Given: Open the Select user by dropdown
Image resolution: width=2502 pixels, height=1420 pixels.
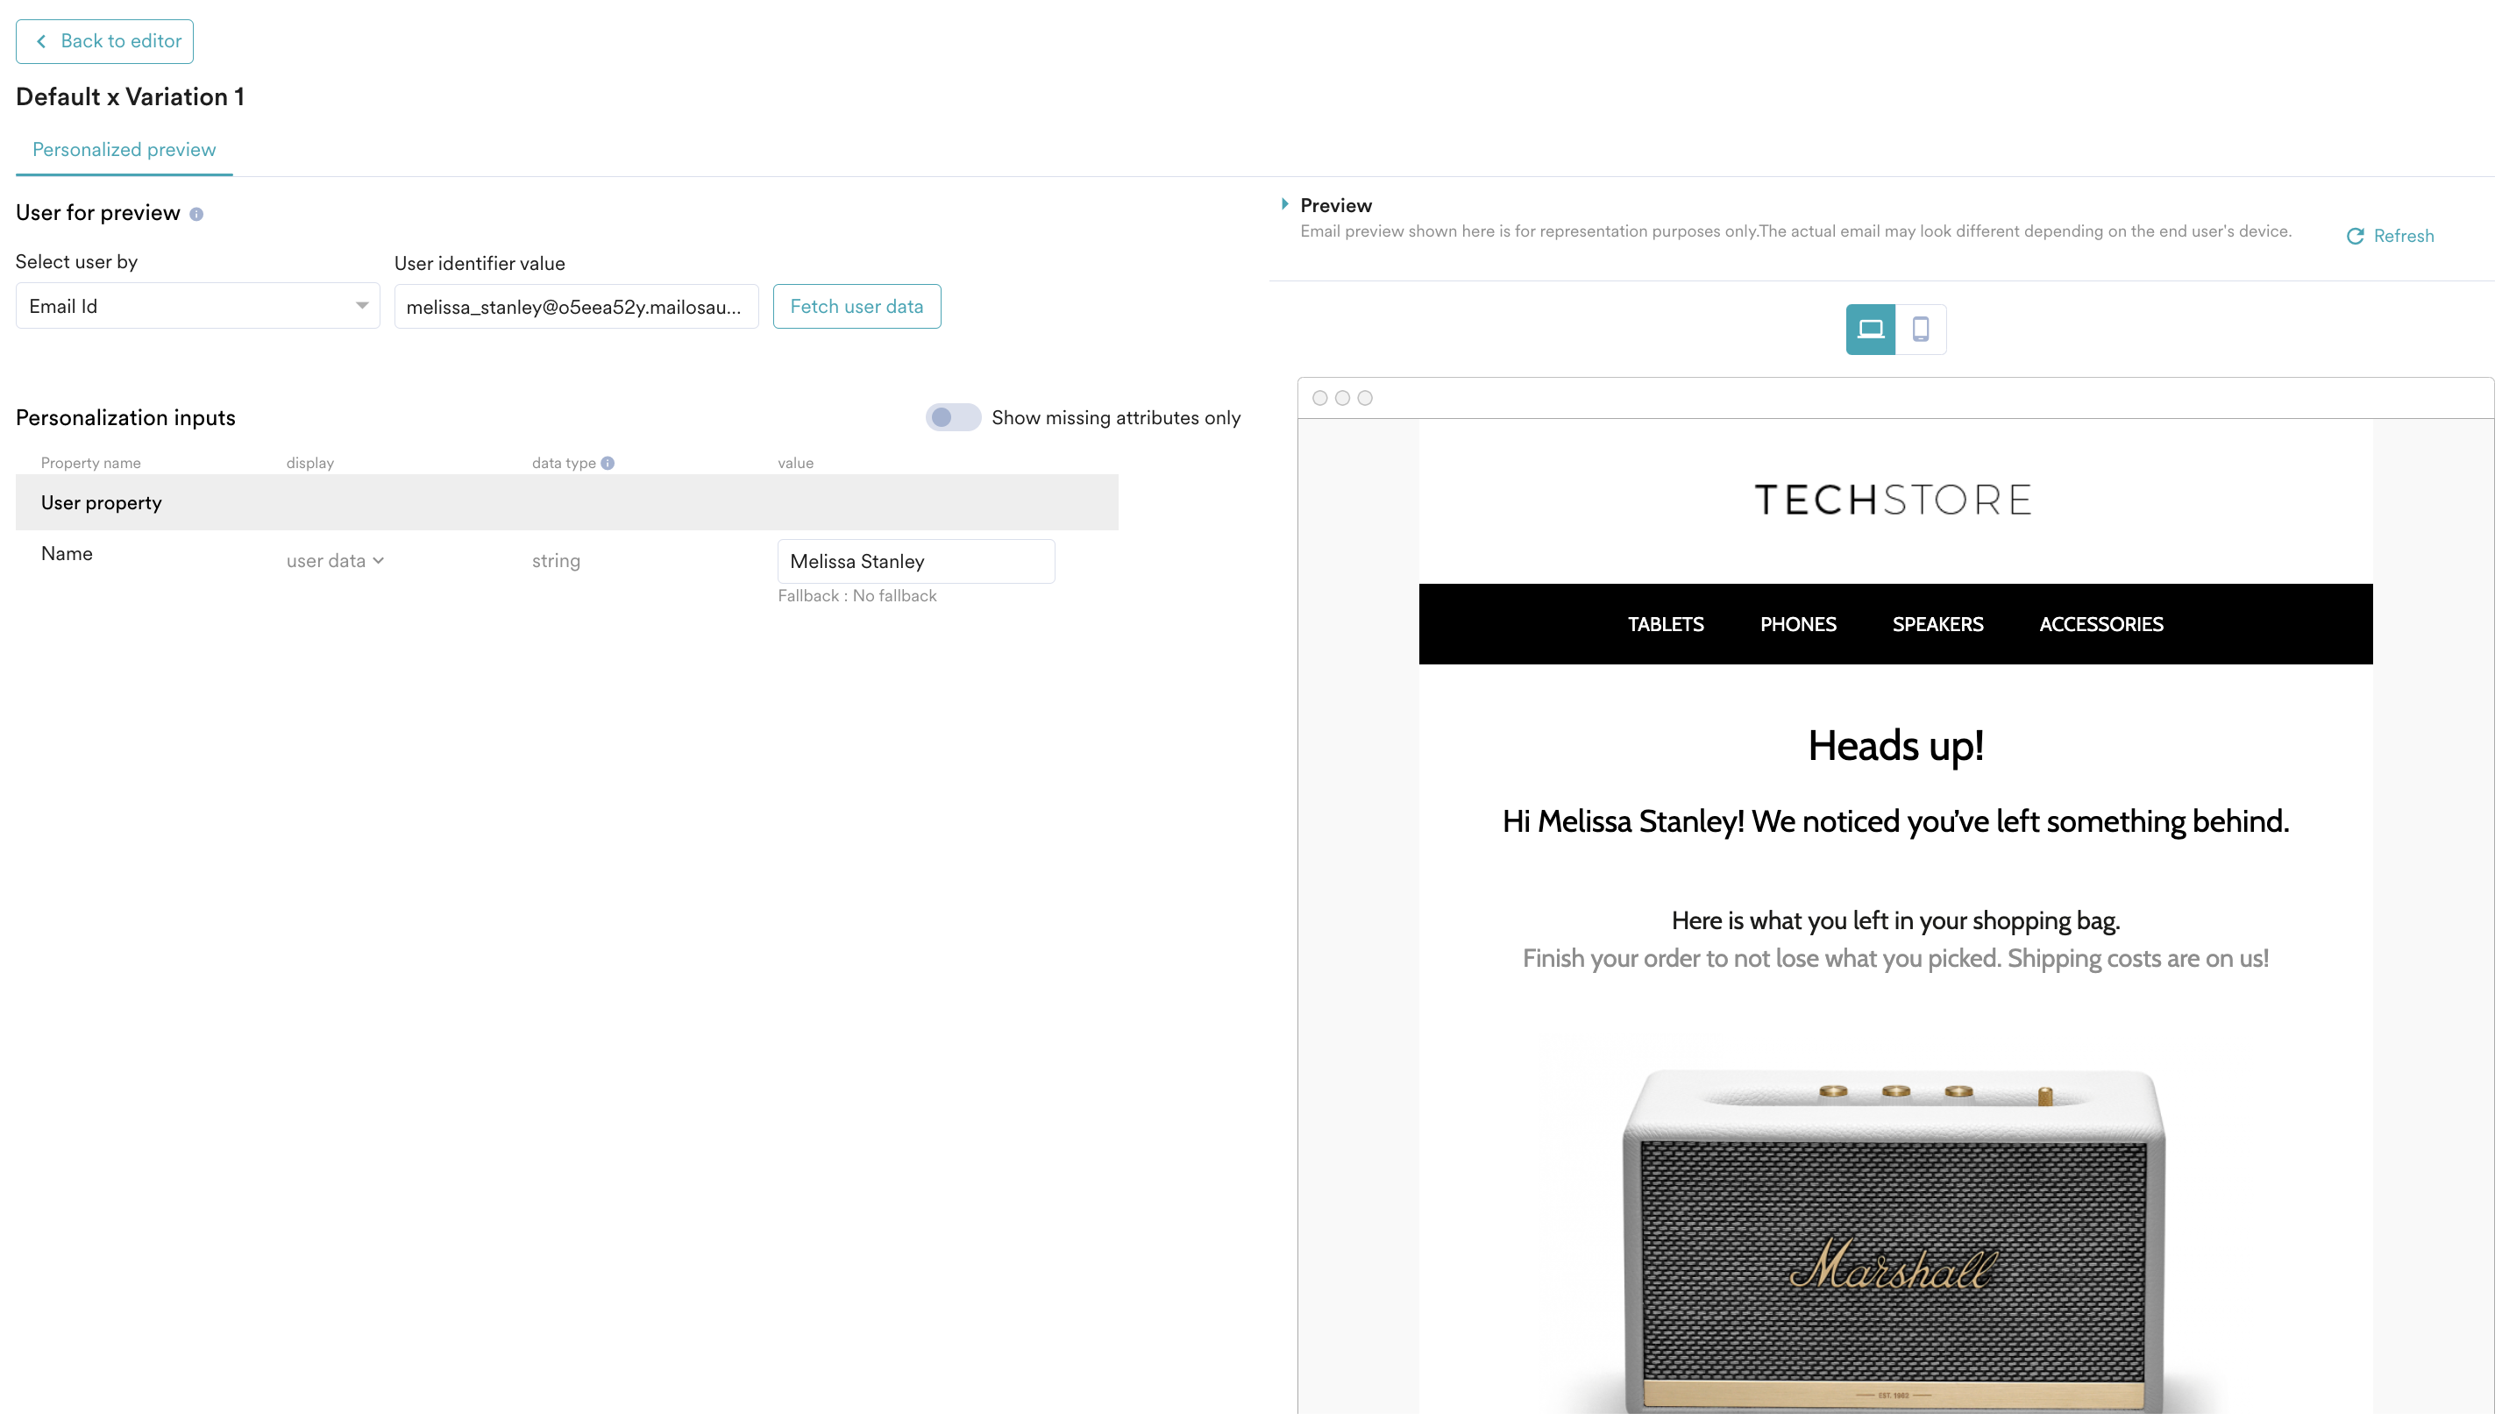Looking at the screenshot, I should click(197, 306).
